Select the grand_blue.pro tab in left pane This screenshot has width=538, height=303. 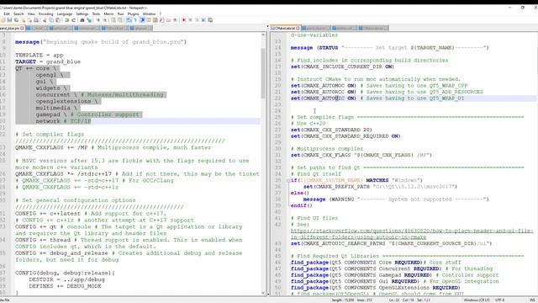tap(9, 28)
